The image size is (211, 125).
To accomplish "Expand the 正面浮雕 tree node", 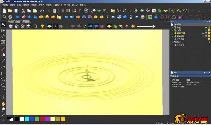I will [x=172, y=33].
